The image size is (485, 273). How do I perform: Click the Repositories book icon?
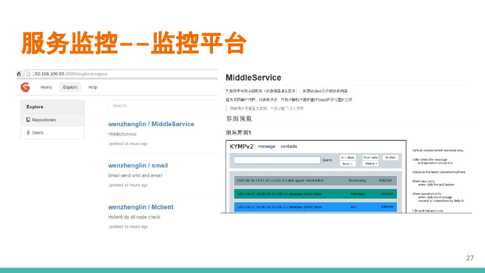pos(28,120)
